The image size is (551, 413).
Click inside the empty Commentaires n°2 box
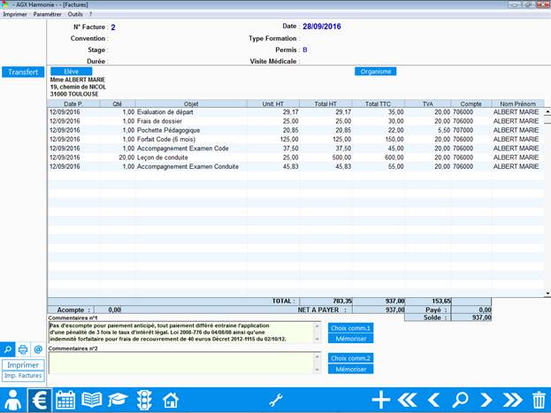click(x=181, y=363)
